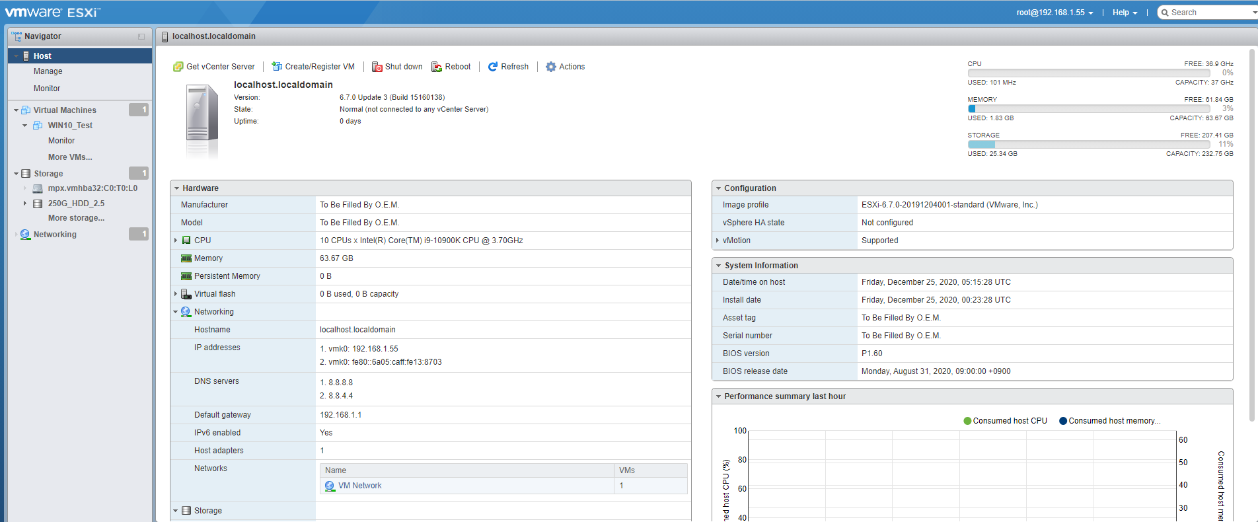Open the VM Network link
Screen dimensions: 1258x522
pyautogui.click(x=360, y=486)
